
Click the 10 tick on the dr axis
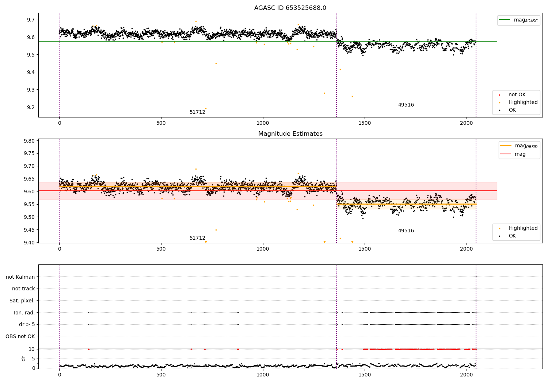coord(32,349)
